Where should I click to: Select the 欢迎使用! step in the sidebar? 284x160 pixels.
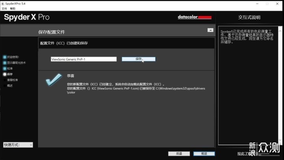point(13,57)
